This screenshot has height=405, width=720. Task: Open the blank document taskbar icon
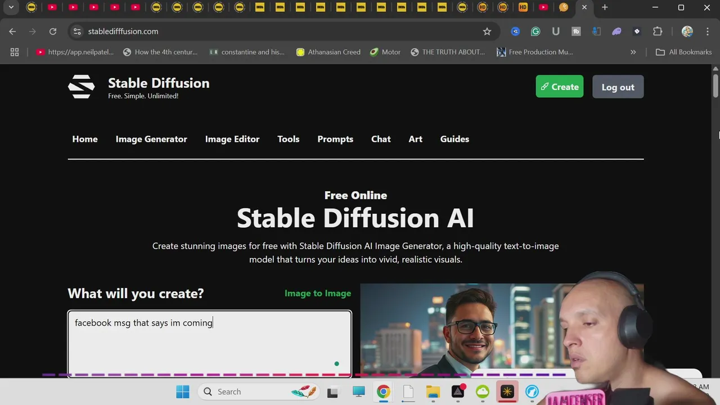[408, 391]
